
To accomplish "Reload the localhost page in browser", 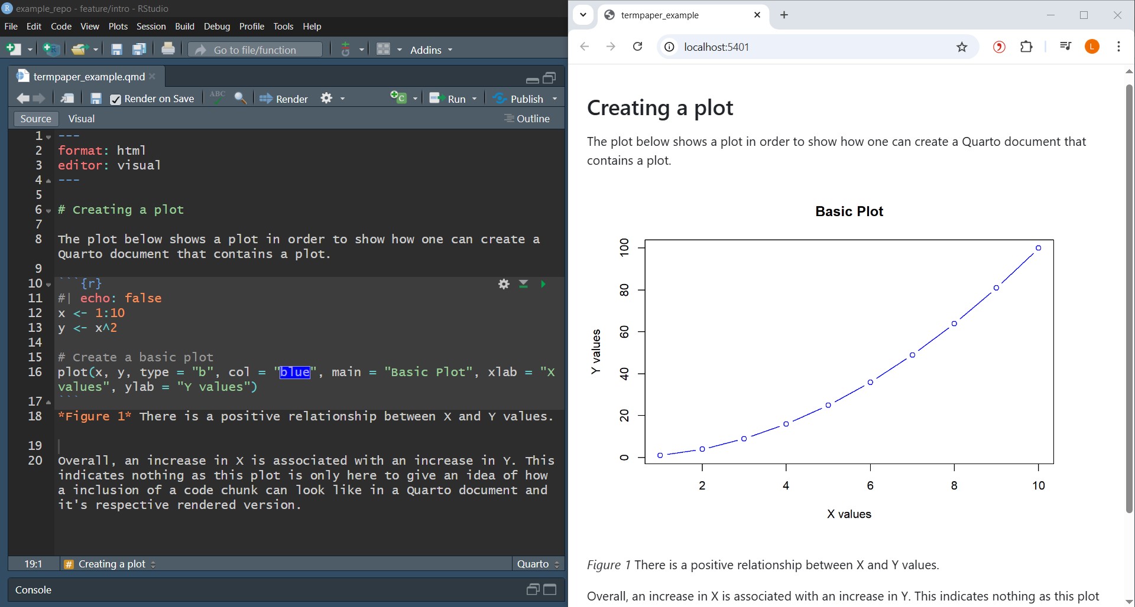I will point(637,47).
